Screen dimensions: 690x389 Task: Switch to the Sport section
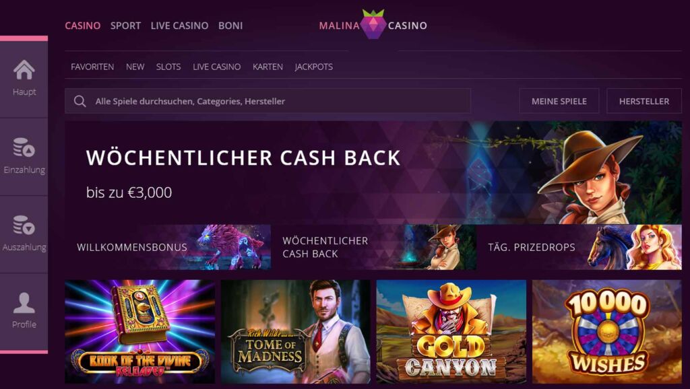[x=125, y=26]
